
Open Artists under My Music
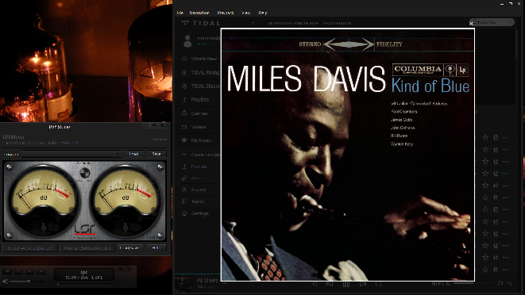pos(196,178)
